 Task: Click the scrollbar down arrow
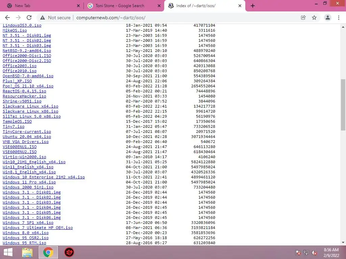343,242
